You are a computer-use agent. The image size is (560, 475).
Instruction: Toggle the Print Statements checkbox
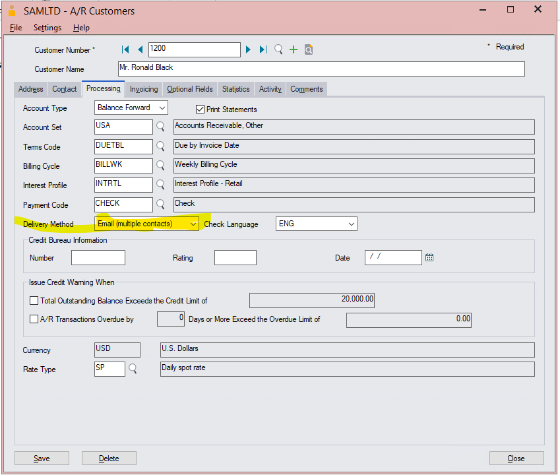click(200, 110)
